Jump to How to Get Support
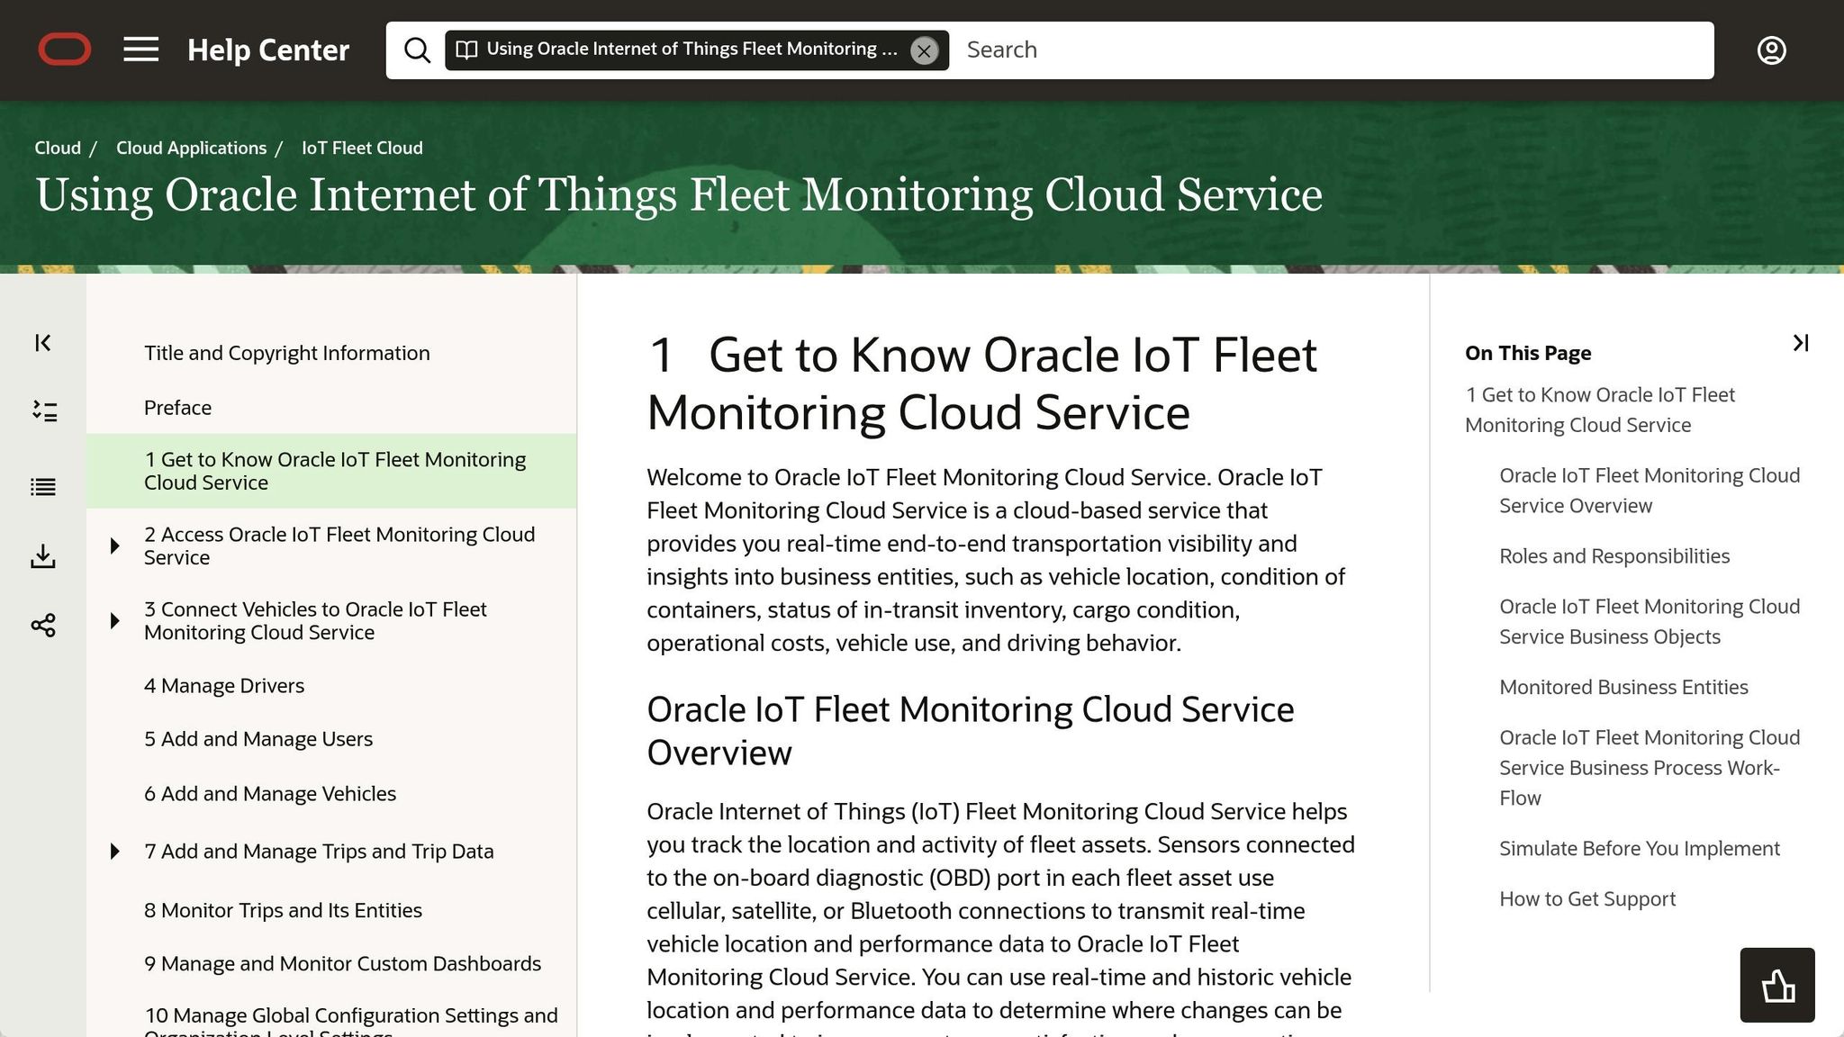 coord(1587,899)
